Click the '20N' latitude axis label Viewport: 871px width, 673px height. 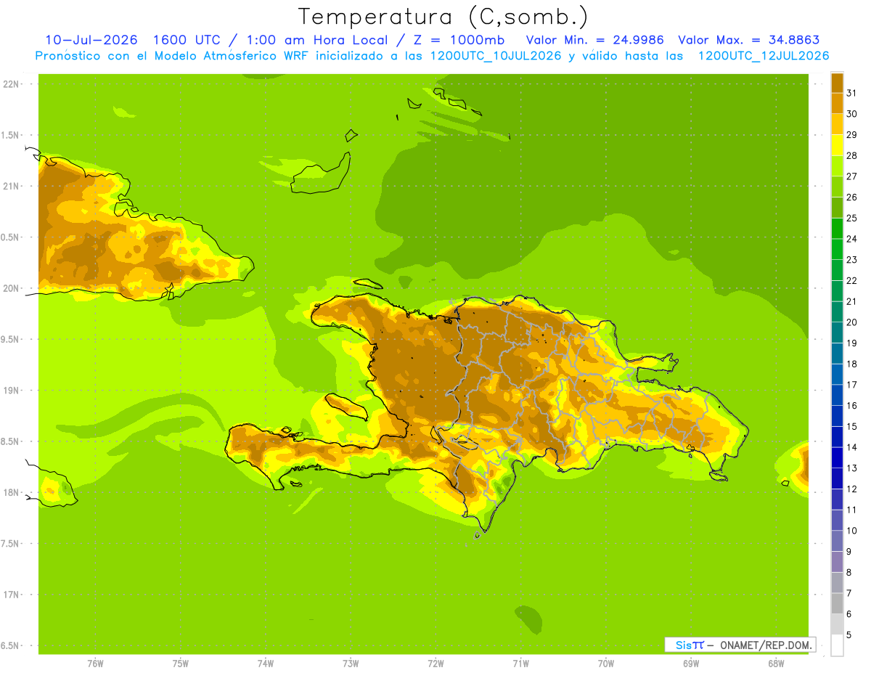click(x=10, y=288)
